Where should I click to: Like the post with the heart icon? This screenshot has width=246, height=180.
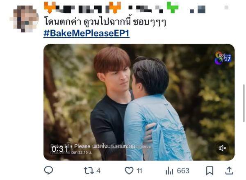point(129,171)
